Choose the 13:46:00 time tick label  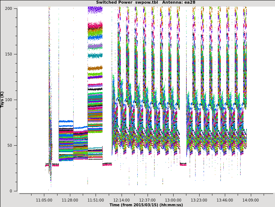point(224,200)
